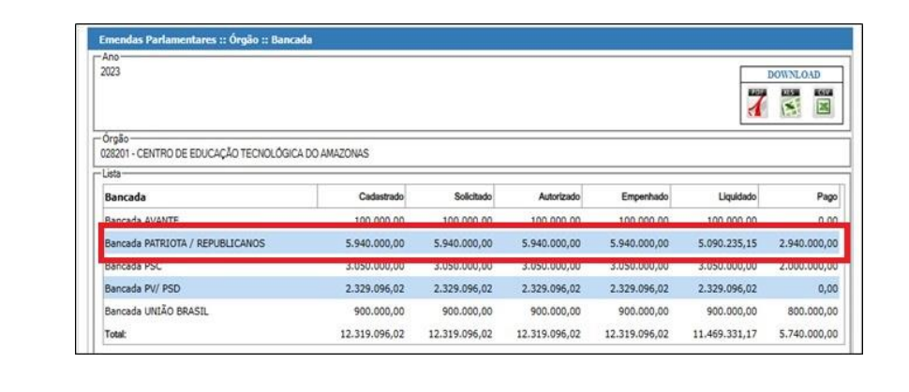Select PATRIOTA / REPUBLICANOS Solicitado value 5.940.000,00
The width and height of the screenshot is (909, 392).
coord(463,244)
